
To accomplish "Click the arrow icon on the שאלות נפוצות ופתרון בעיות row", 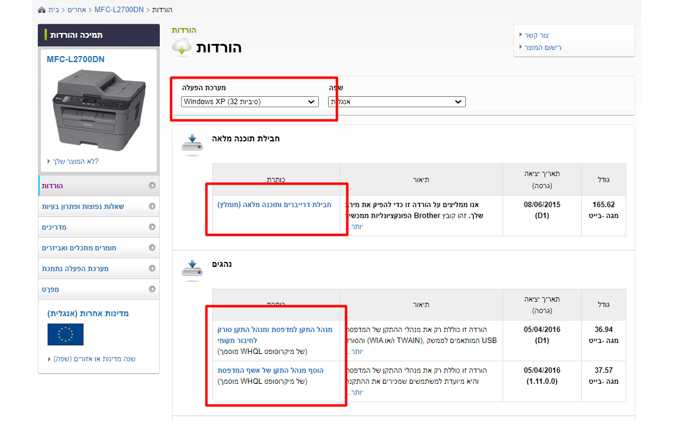I will point(152,207).
